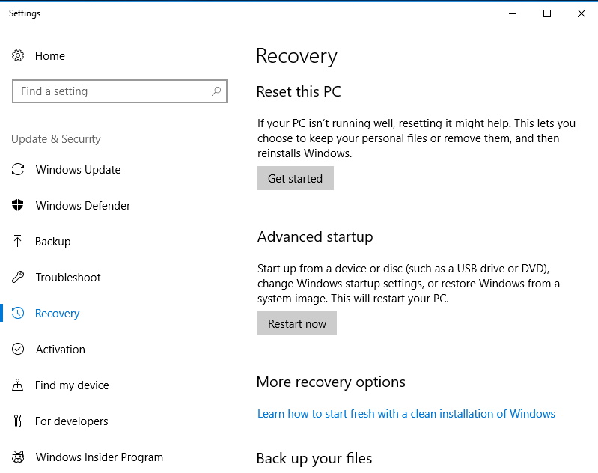
Task: Select Backup in the sidebar
Action: tap(53, 242)
